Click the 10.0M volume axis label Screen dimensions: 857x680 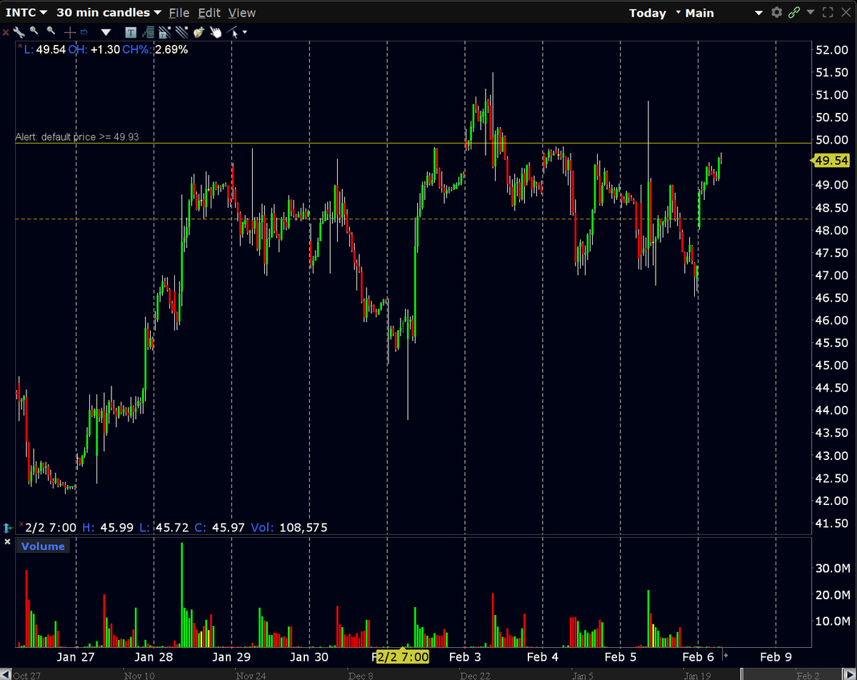click(x=831, y=621)
